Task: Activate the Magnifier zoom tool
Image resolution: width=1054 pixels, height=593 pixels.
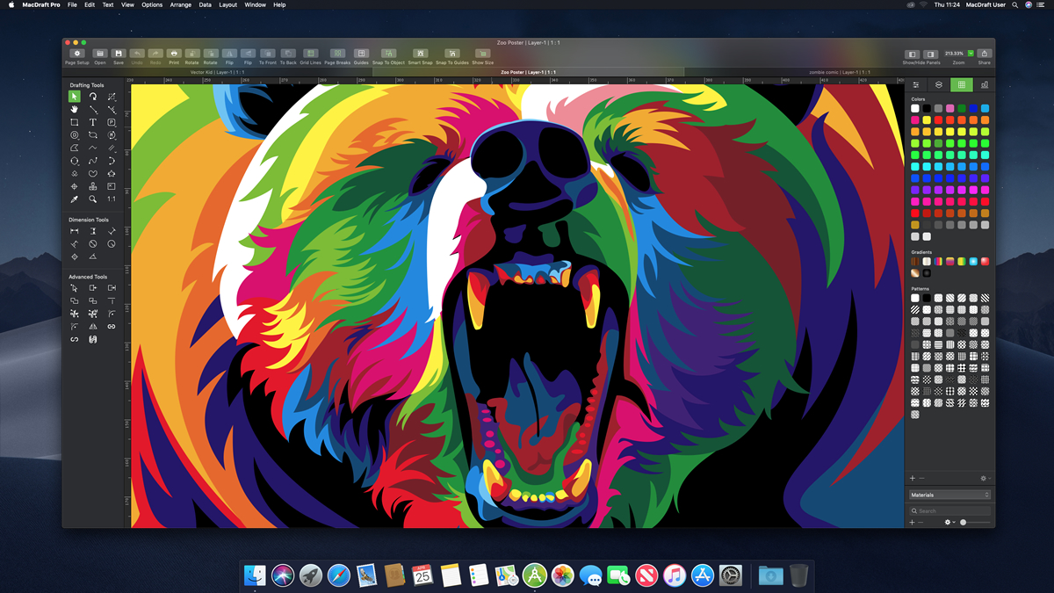Action: 93,199
